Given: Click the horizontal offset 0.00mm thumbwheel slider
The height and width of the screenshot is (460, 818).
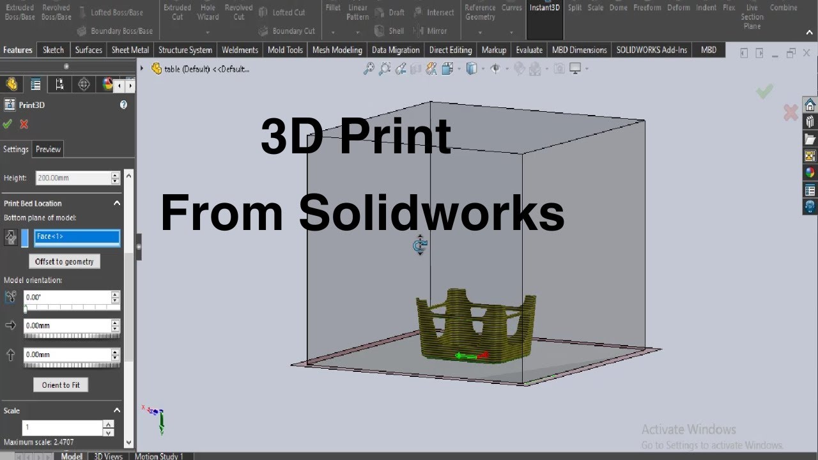Looking at the screenshot, I should click(72, 335).
